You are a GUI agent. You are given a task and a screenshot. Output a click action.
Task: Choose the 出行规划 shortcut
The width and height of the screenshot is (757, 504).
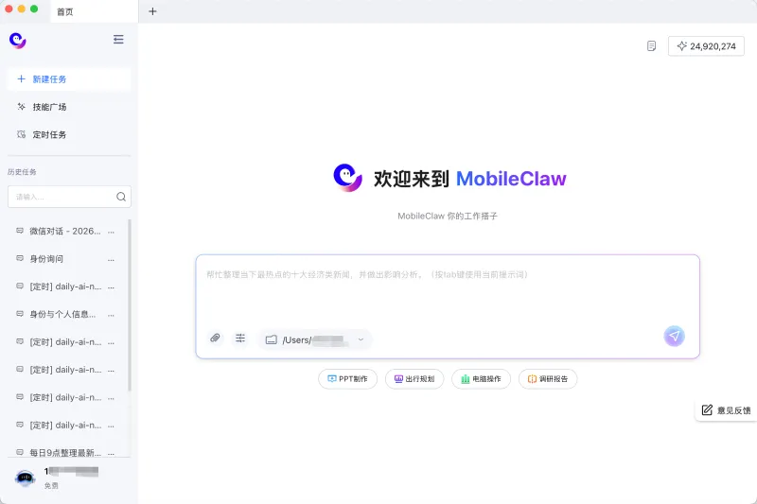(x=414, y=378)
